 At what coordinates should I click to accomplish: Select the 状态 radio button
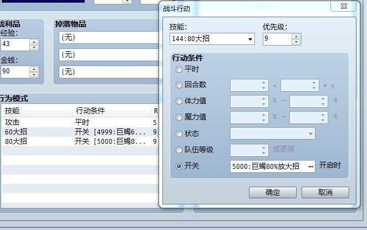[179, 134]
